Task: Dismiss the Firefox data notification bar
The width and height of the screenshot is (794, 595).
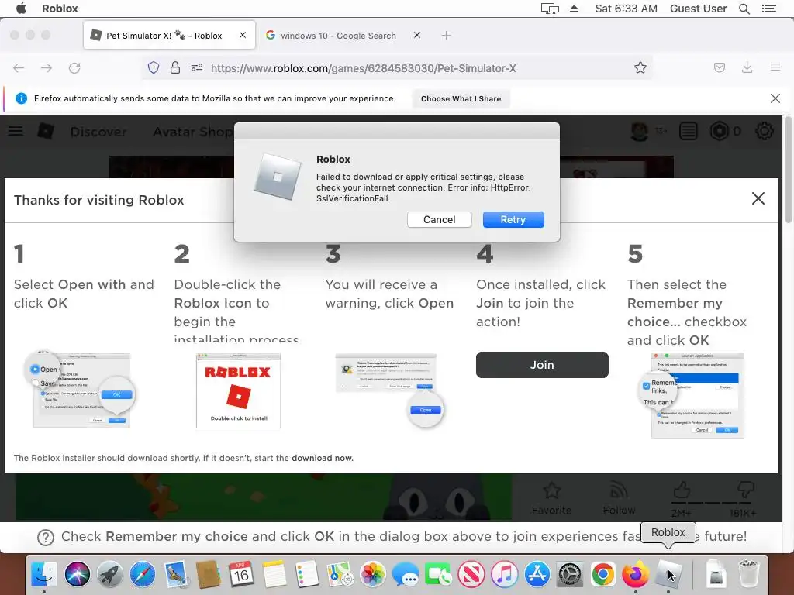Action: [775, 98]
